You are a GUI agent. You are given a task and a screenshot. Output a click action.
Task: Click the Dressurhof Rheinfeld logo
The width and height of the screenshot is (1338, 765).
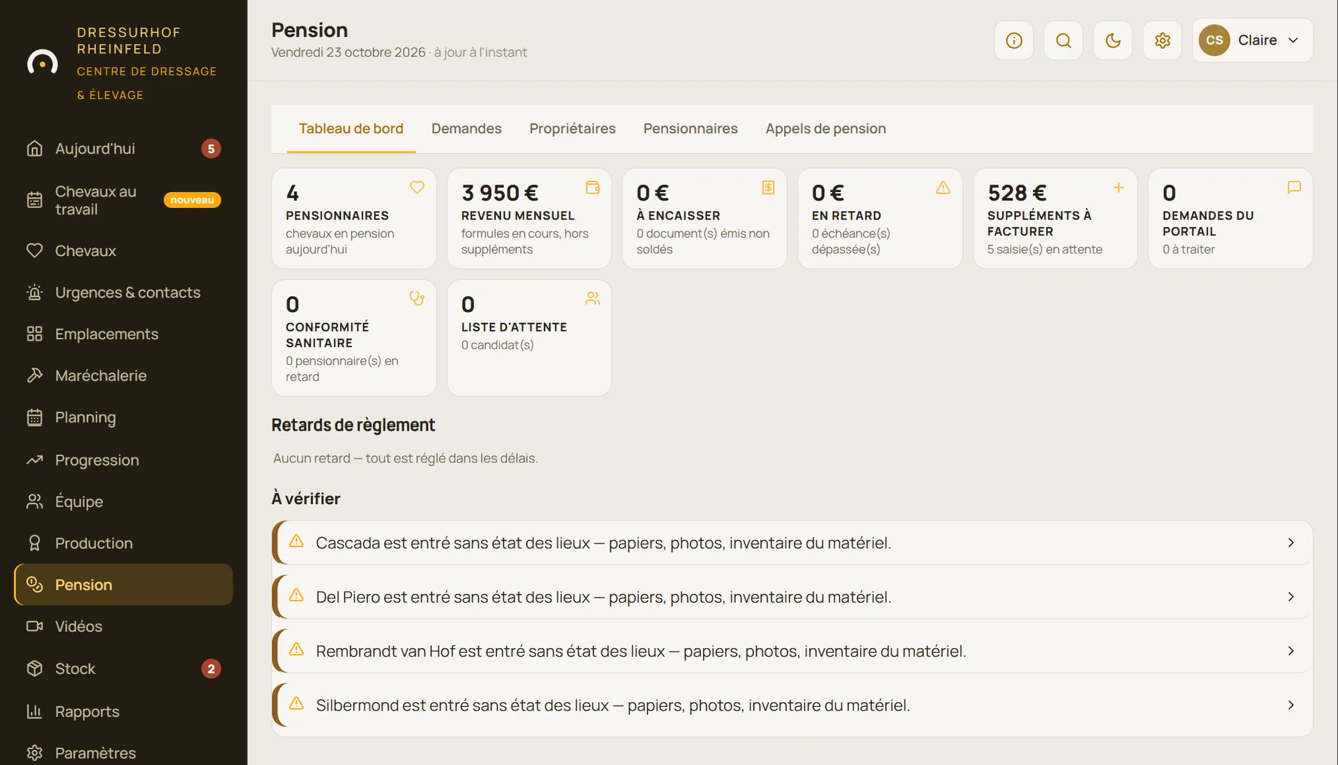(42, 64)
